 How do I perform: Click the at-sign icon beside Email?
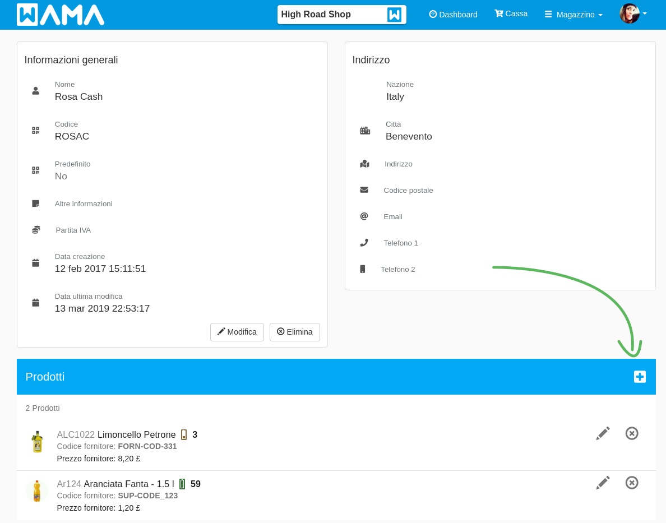364,216
